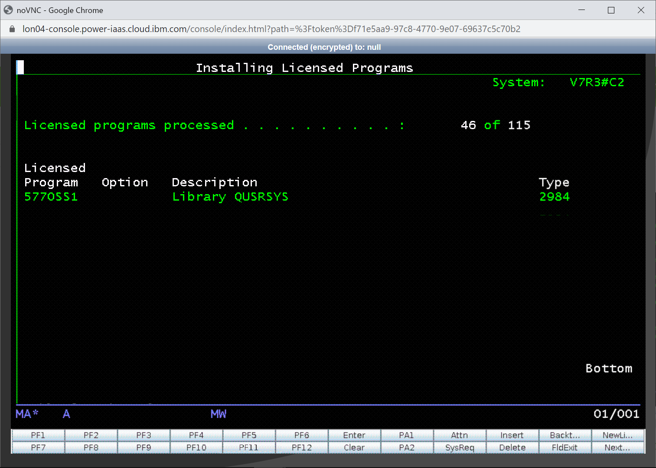Click the PF7 key button
Image resolution: width=656 pixels, height=468 pixels.
click(x=38, y=447)
